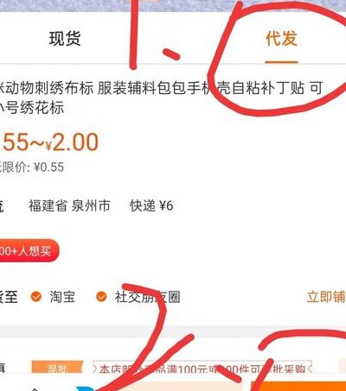Toggle the 社交朋友圈 checkmark icon
Image resolution: width=346 pixels, height=391 pixels.
click(101, 297)
